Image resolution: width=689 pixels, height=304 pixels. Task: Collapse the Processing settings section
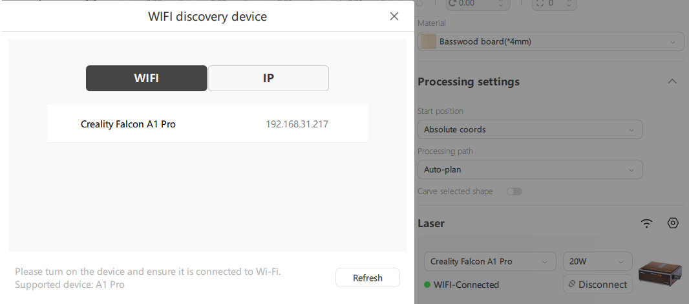(x=672, y=81)
